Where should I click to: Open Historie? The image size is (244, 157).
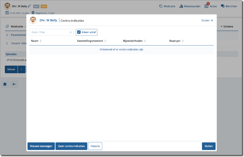pyautogui.click(x=95, y=146)
